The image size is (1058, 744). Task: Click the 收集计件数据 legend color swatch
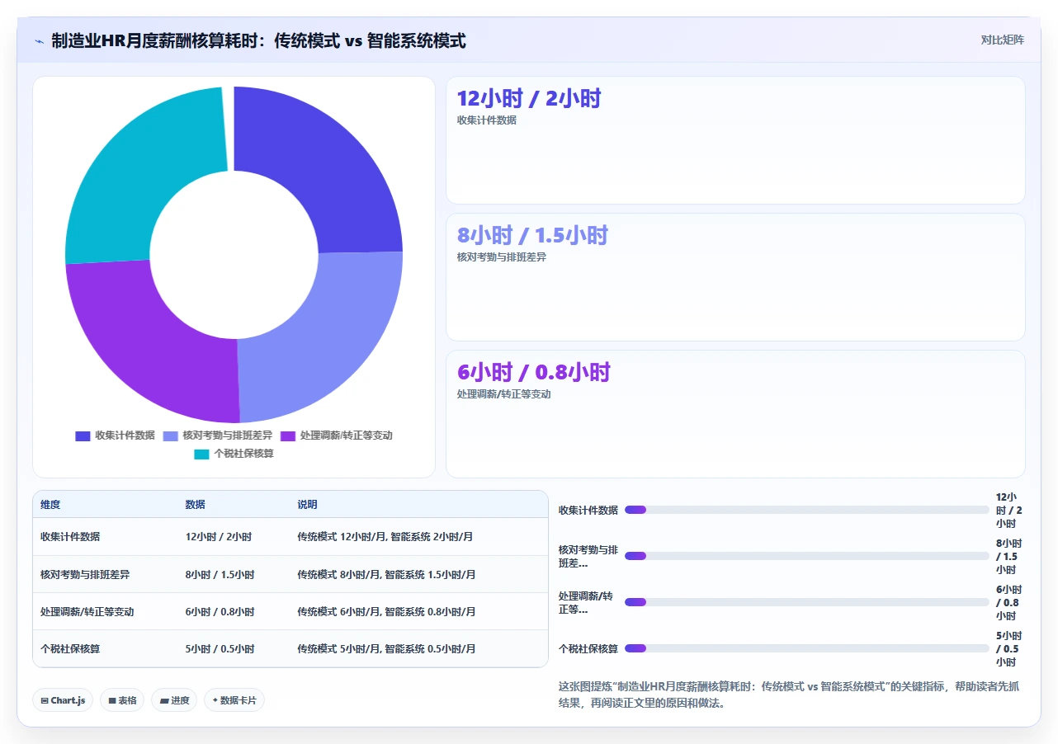tap(83, 436)
